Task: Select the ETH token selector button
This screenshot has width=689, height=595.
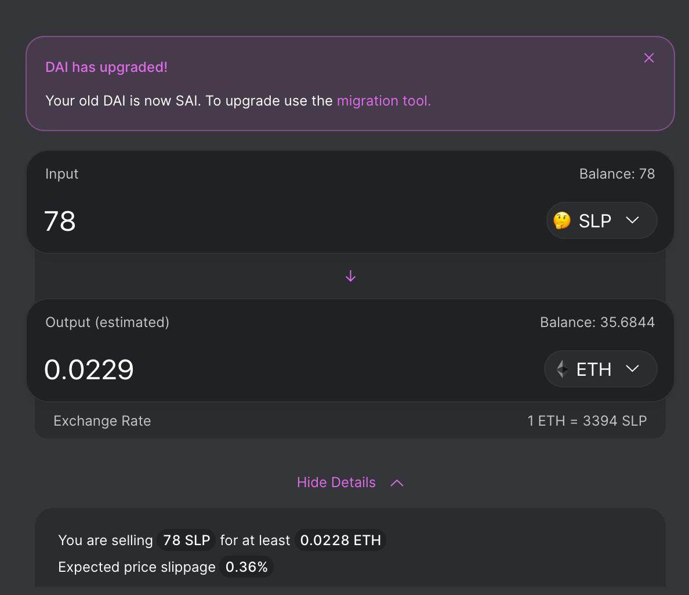Action: (601, 369)
